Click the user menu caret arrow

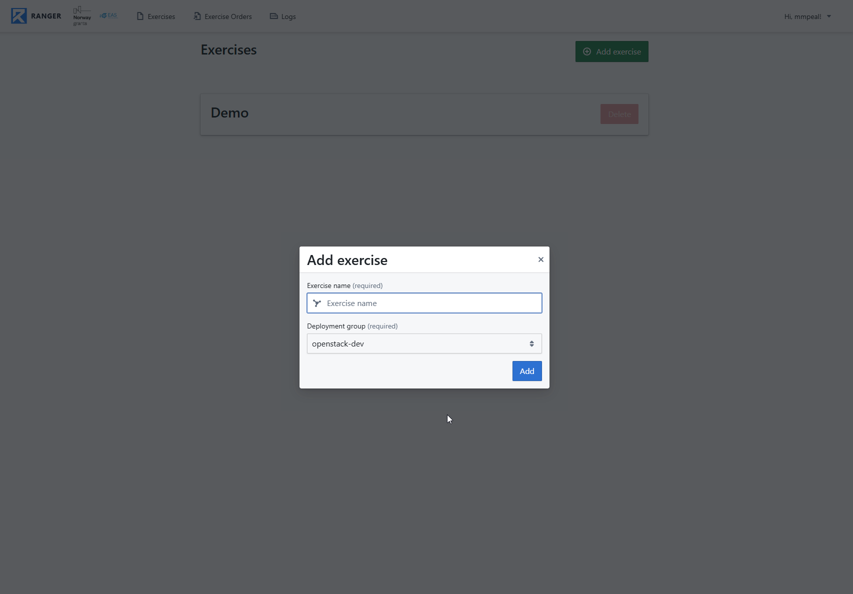(x=829, y=16)
